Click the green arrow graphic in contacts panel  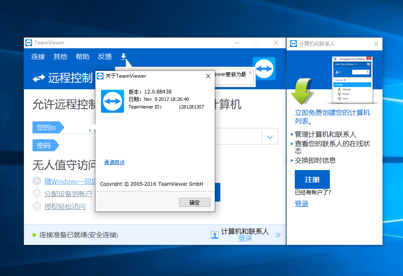coord(303,91)
